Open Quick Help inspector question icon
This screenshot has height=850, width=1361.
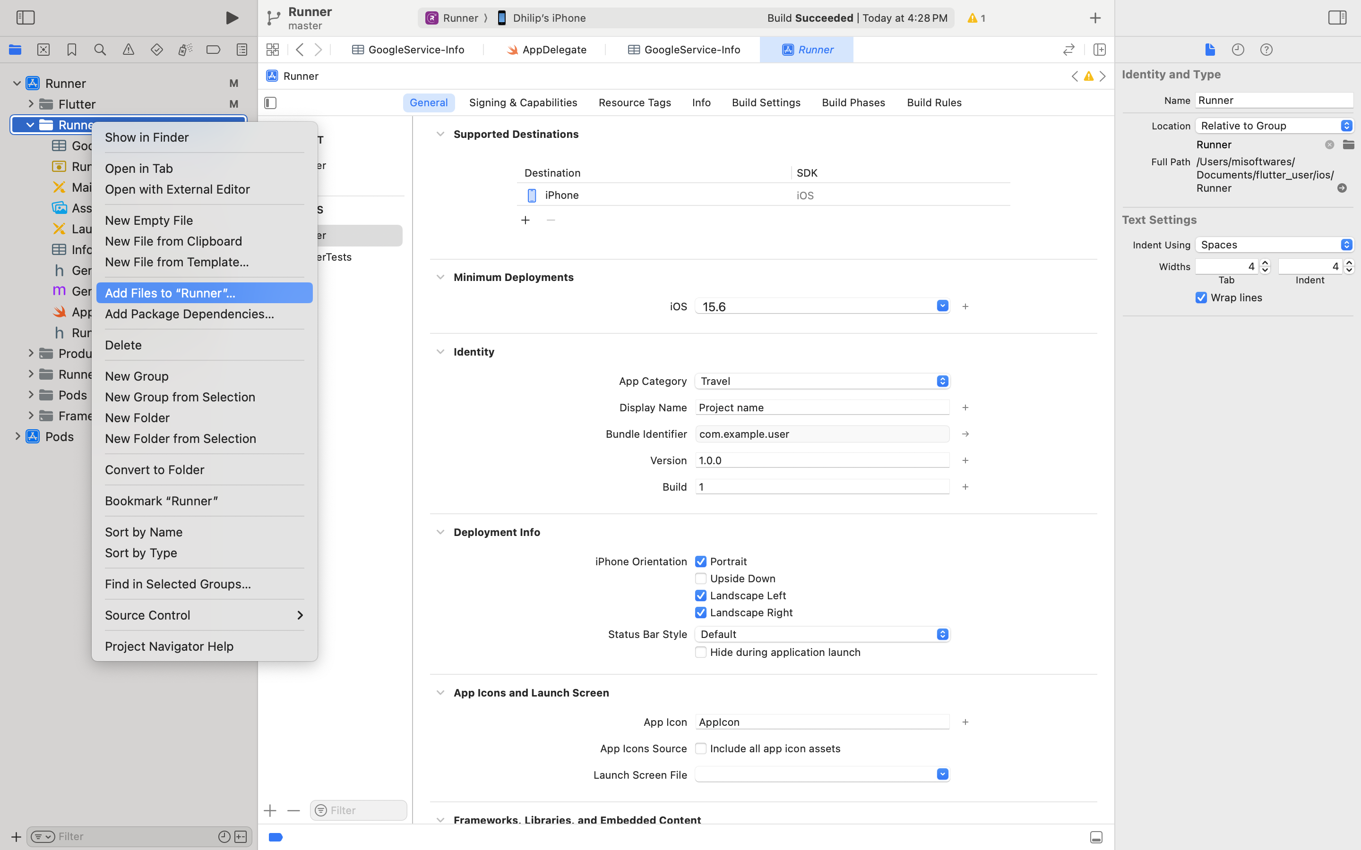coord(1266,50)
